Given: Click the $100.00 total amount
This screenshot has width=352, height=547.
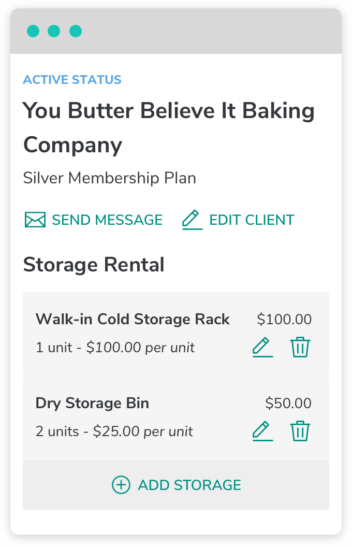Looking at the screenshot, I should tap(284, 320).
